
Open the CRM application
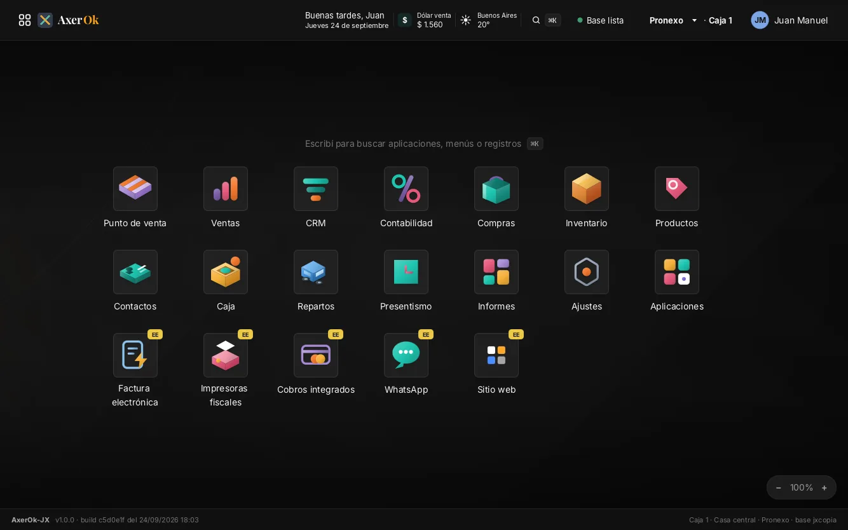point(316,189)
